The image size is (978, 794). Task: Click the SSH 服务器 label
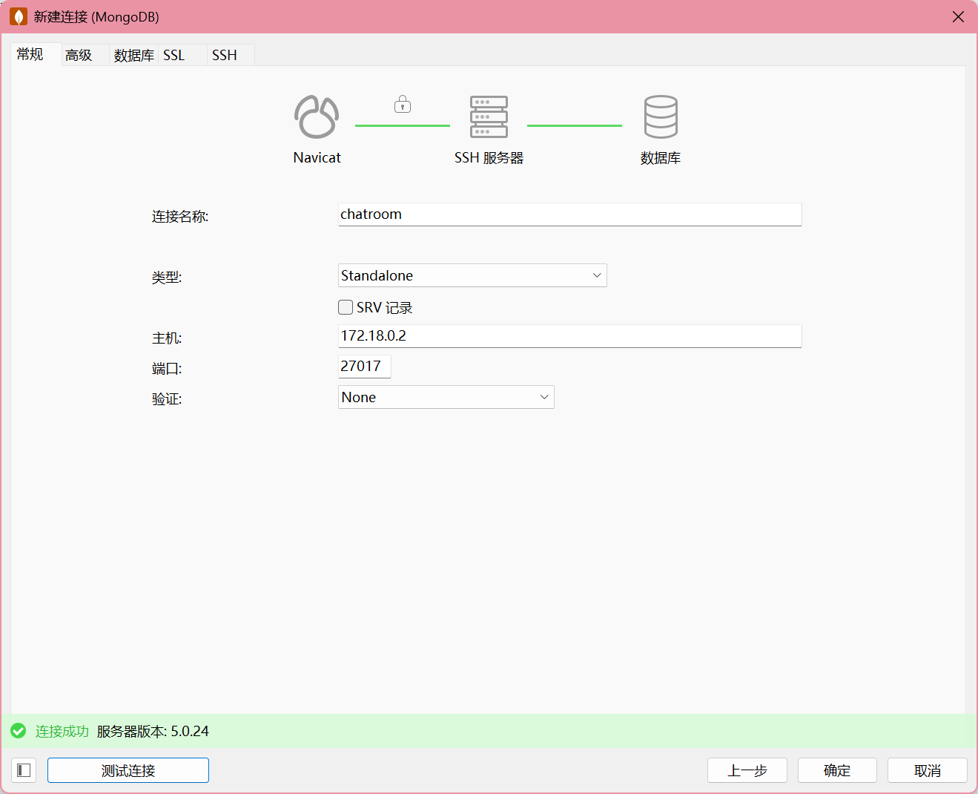pos(489,158)
